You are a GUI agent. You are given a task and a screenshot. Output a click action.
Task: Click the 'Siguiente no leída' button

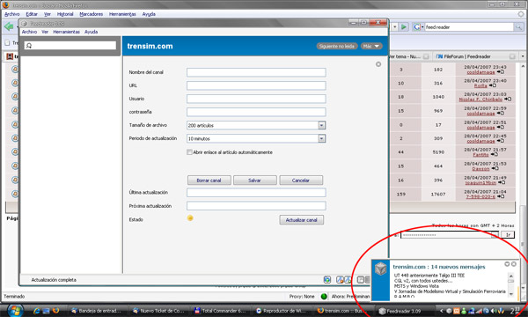pyautogui.click(x=337, y=46)
